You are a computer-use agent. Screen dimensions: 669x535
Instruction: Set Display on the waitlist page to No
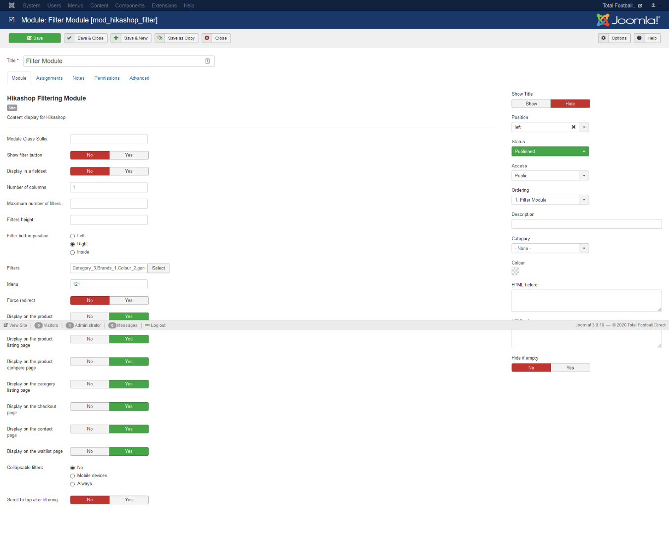tap(90, 451)
